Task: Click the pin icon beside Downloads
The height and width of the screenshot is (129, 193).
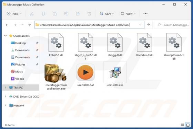Action: [37, 50]
